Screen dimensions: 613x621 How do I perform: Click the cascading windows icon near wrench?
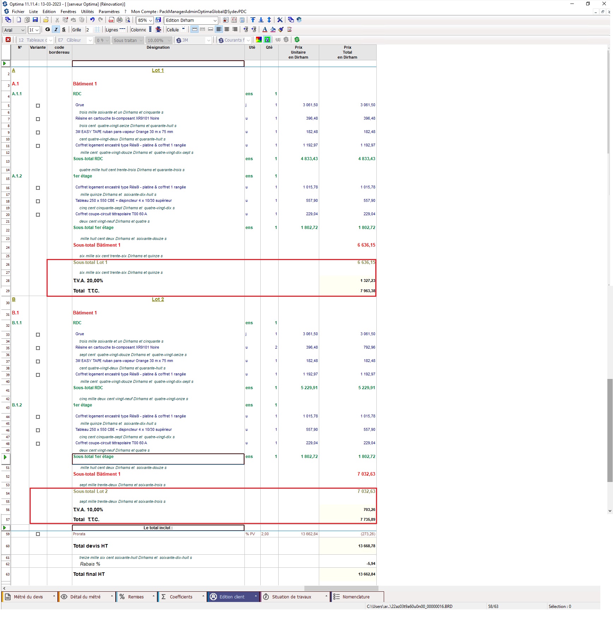[291, 20]
